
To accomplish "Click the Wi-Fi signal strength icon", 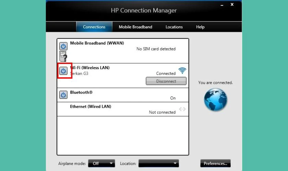I will 182,70.
